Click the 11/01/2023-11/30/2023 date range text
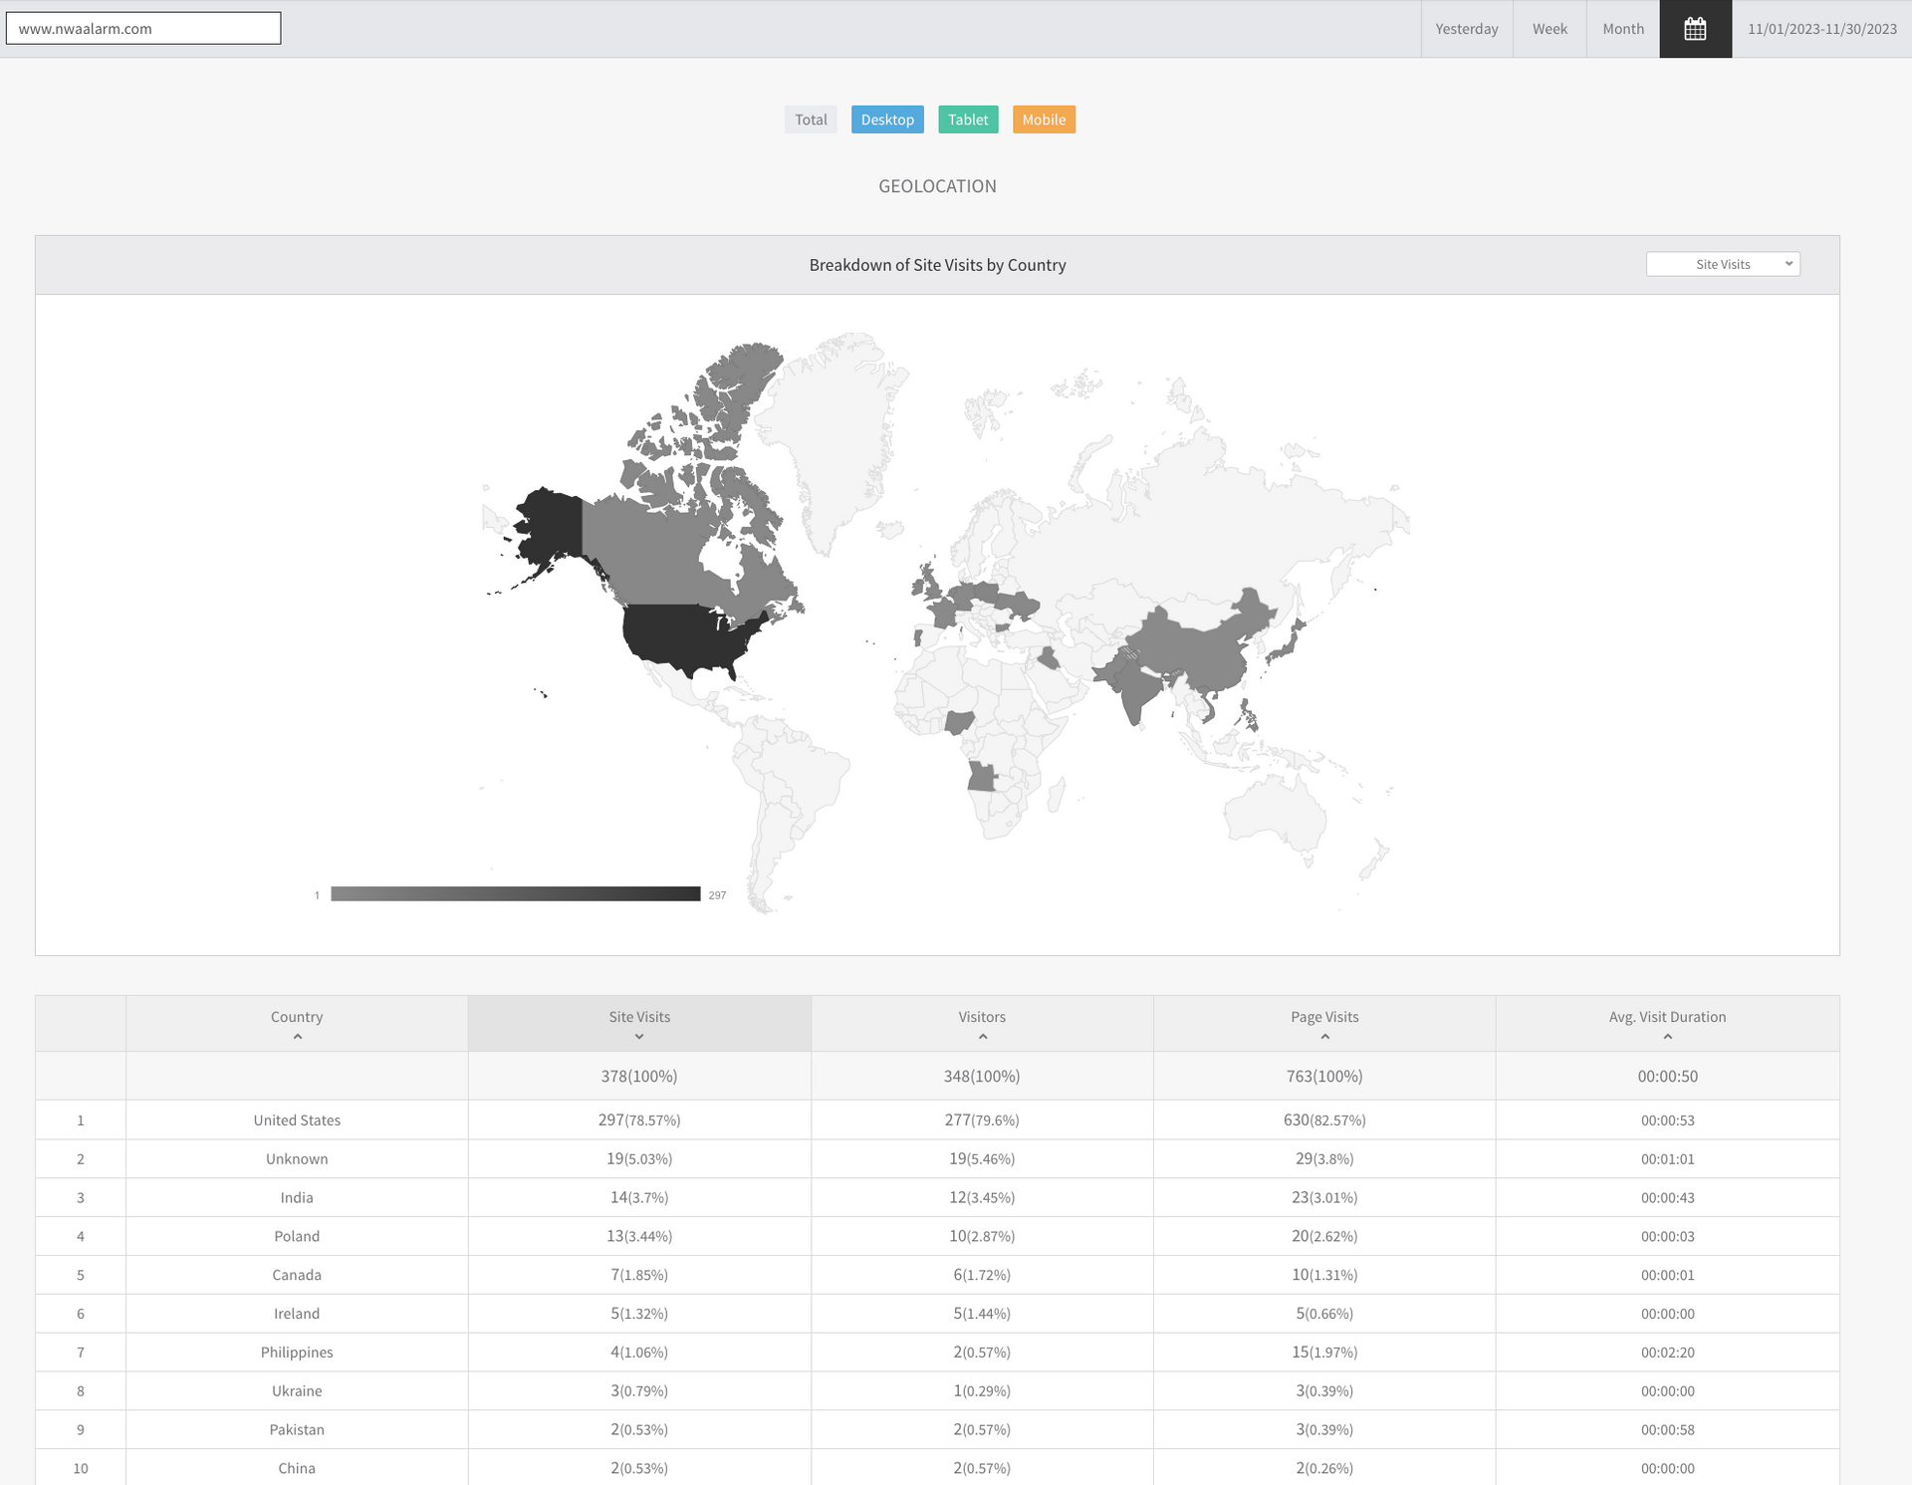Screen dimensions: 1912x1485 point(1821,29)
